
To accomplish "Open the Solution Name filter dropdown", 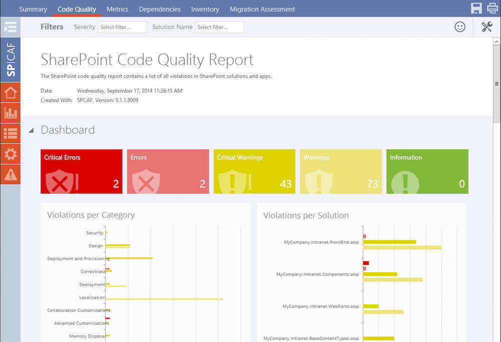I will point(219,27).
